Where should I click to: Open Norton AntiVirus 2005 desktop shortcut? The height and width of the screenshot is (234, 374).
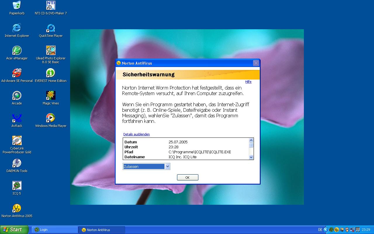click(x=17, y=208)
